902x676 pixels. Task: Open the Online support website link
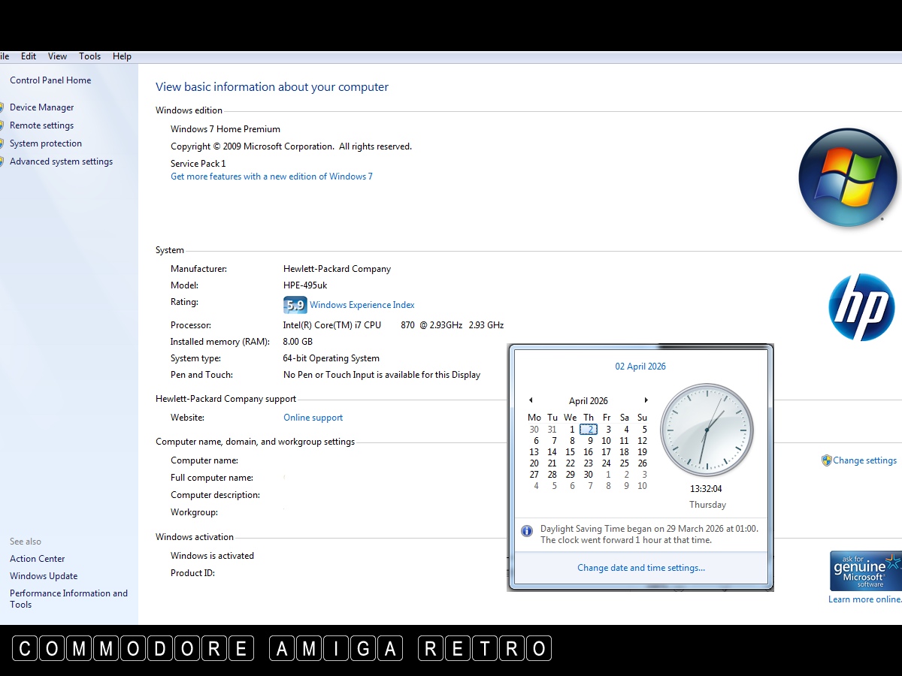point(313,418)
